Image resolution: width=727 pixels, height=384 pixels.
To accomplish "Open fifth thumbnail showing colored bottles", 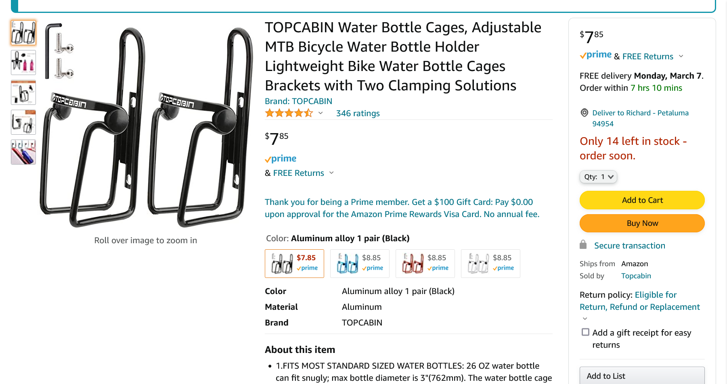I will tap(23, 152).
